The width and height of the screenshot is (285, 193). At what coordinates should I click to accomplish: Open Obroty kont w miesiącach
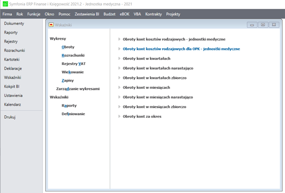pyautogui.click(x=147, y=87)
